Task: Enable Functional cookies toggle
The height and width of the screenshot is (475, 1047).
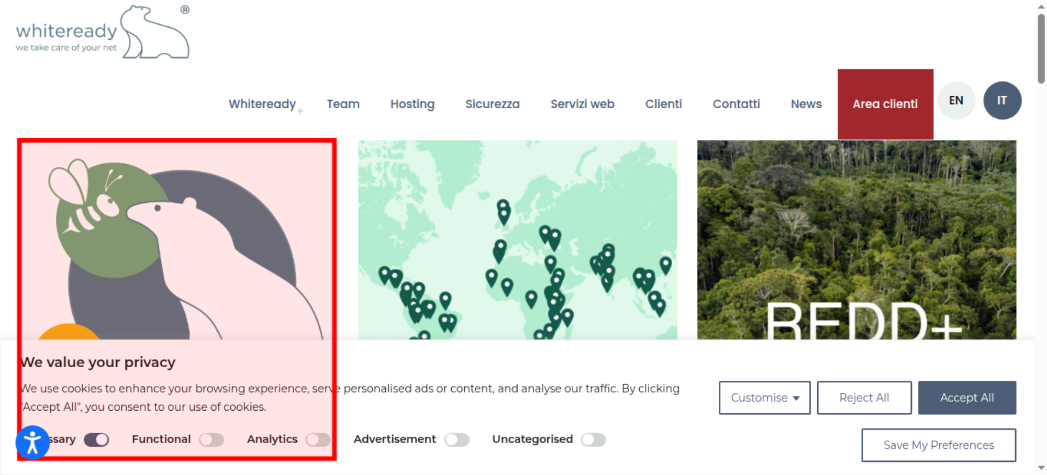Action: 211,439
